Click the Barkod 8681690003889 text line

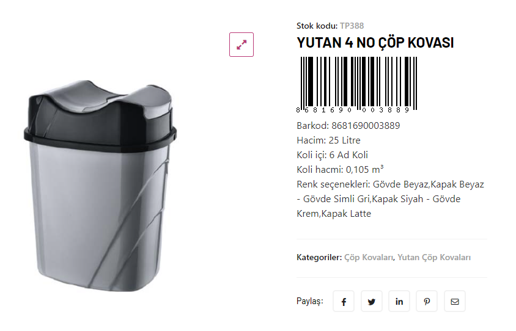[x=348, y=126]
